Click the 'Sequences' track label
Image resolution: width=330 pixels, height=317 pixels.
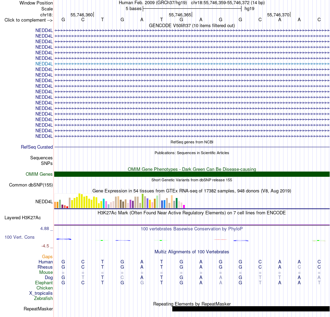click(41, 158)
